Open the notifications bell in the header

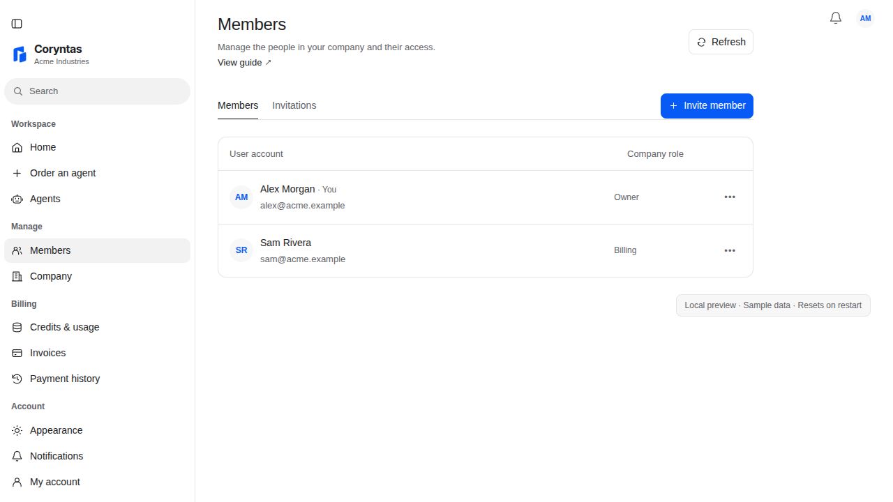coord(836,18)
